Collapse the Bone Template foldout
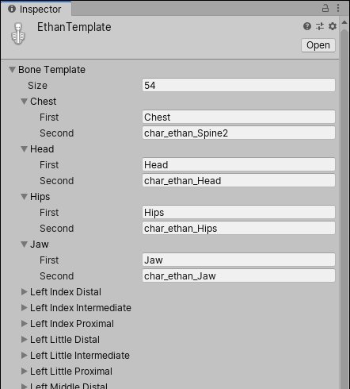Screen dimensions: 350x389 (x=12, y=70)
